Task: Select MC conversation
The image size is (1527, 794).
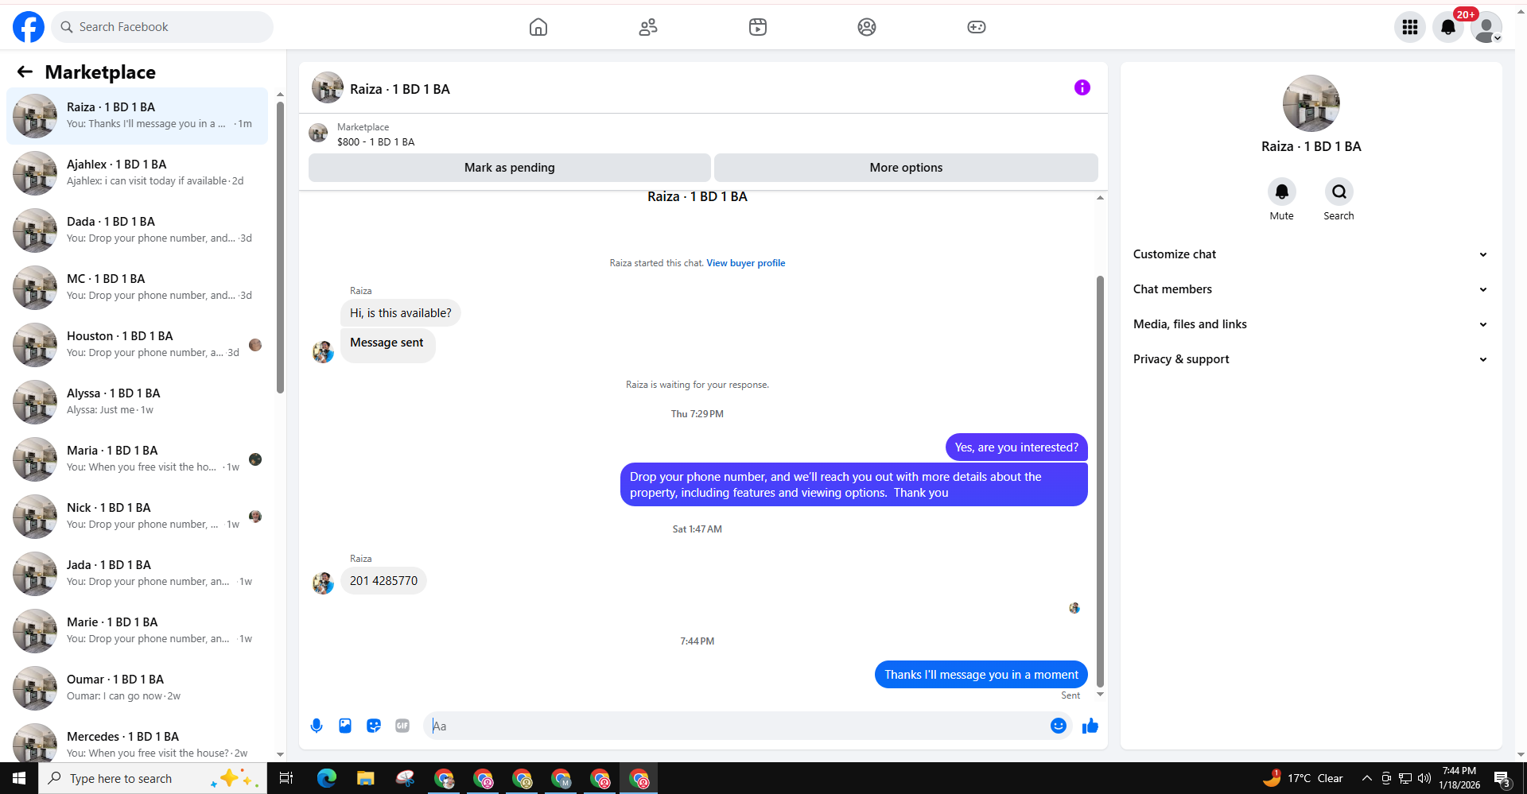Action: [138, 288]
